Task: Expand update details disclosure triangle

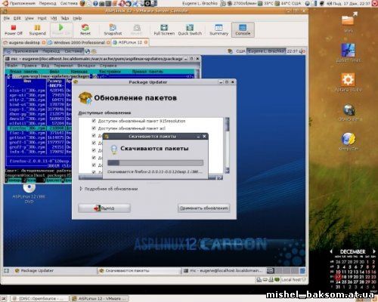Action: point(81,189)
